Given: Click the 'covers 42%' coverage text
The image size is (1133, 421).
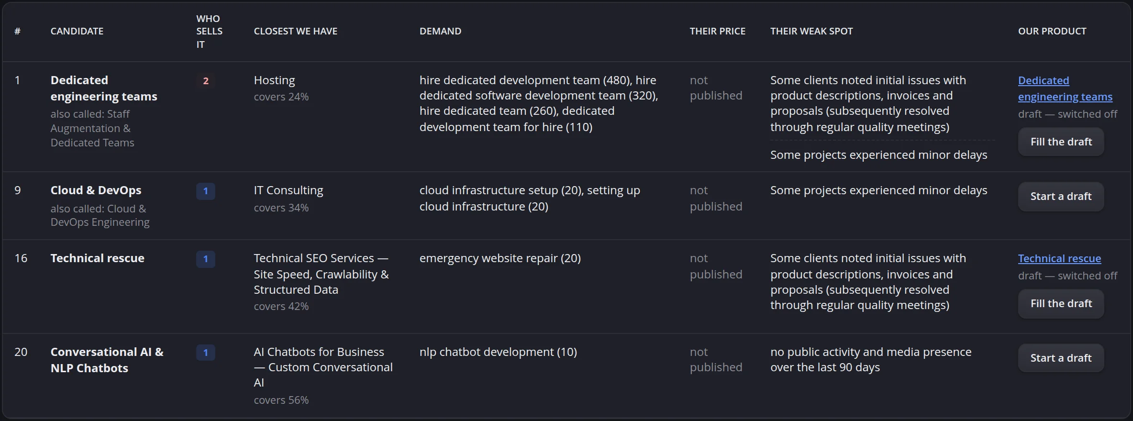Looking at the screenshot, I should click(281, 306).
